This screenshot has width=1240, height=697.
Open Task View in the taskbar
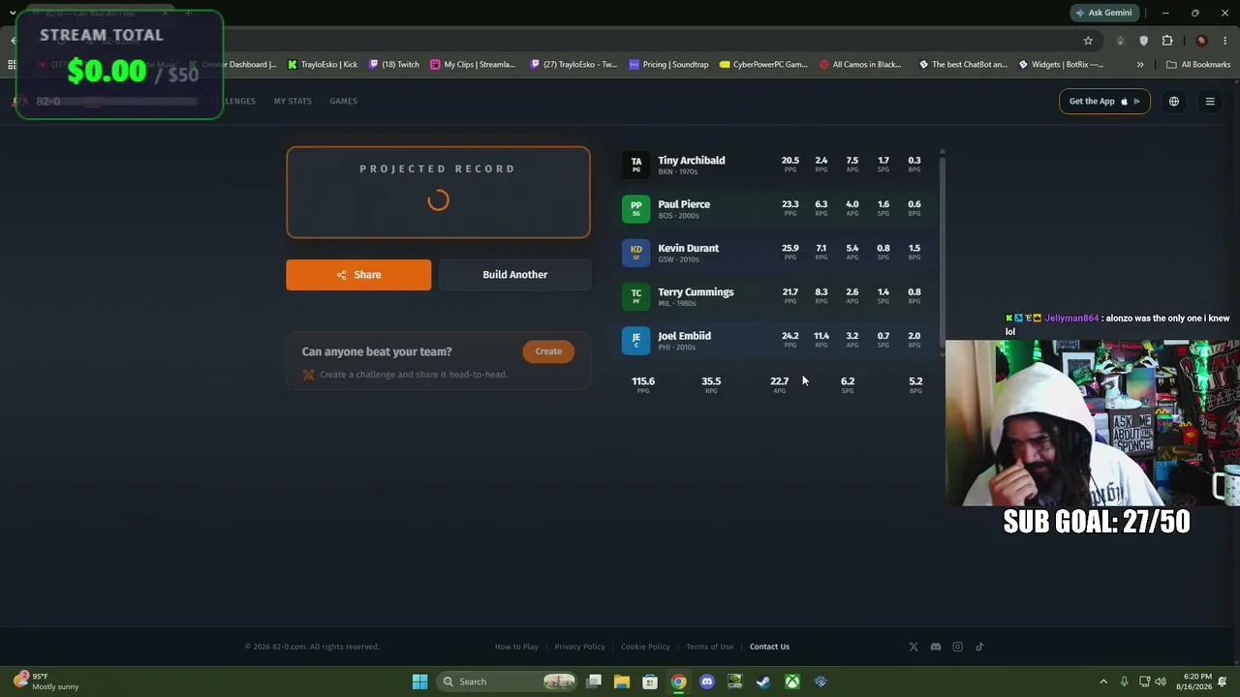pyautogui.click(x=594, y=682)
